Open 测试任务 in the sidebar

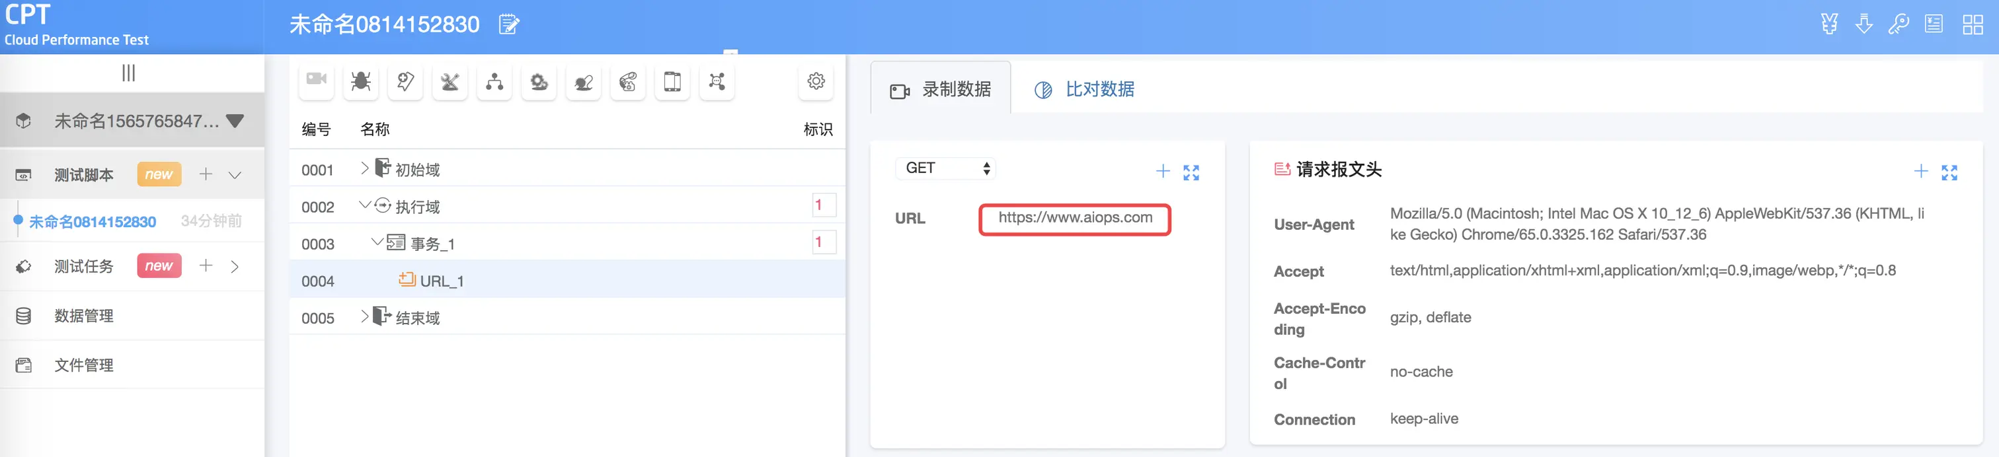pyautogui.click(x=84, y=267)
